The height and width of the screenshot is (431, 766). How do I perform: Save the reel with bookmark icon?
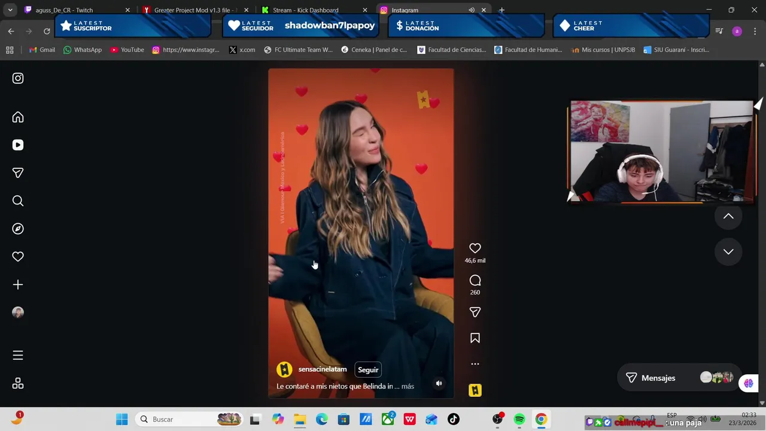pyautogui.click(x=475, y=338)
